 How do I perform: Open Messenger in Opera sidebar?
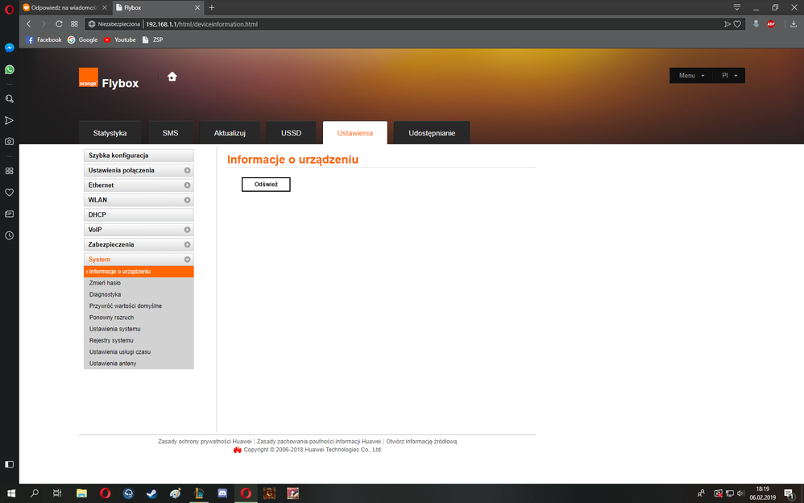[9, 48]
